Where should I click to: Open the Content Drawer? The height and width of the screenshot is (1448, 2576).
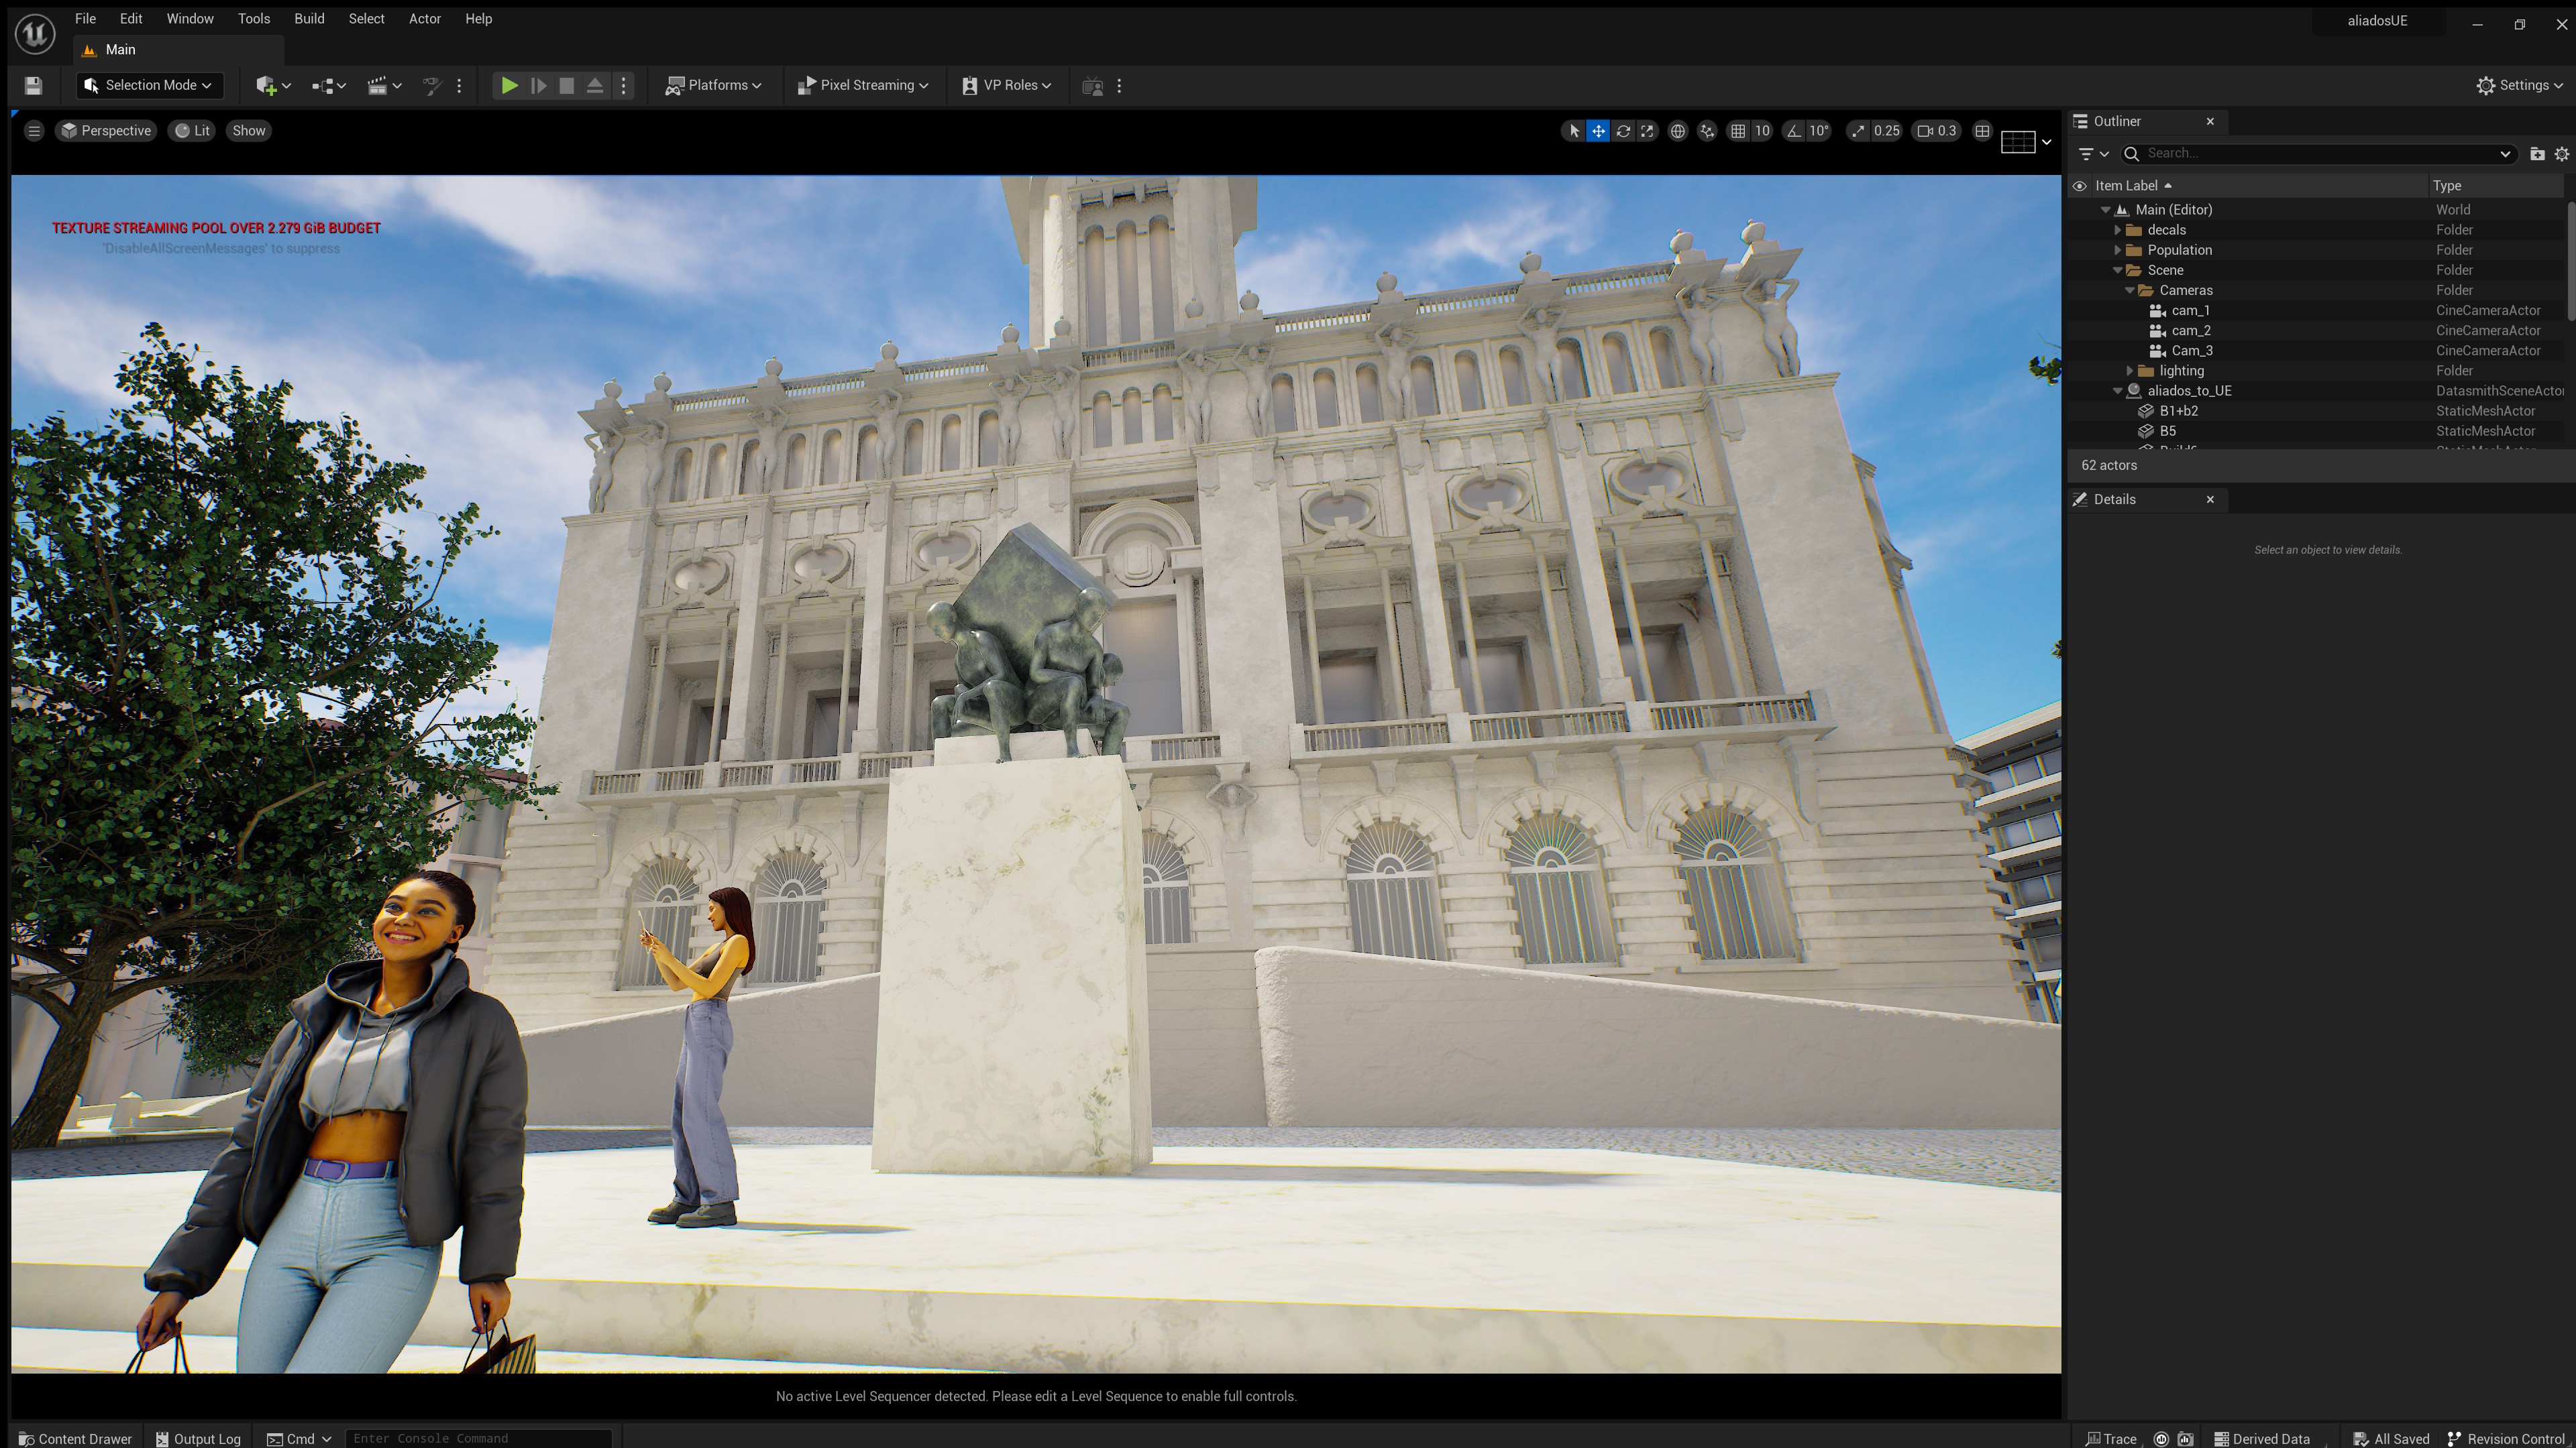point(75,1438)
